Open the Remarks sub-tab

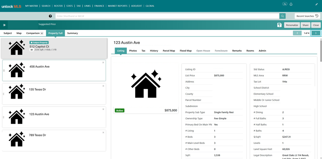[x=237, y=51]
